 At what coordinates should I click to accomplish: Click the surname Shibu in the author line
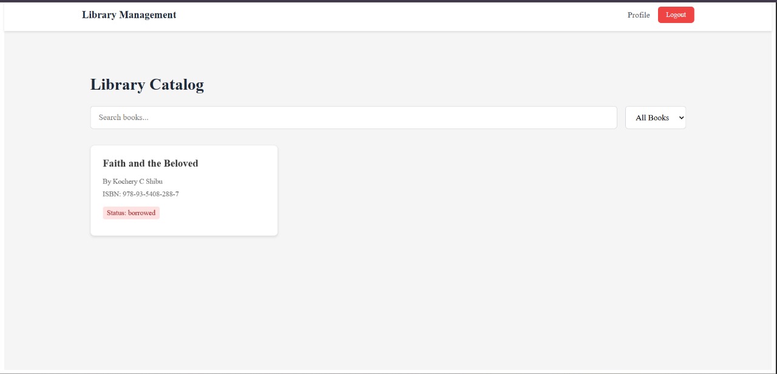pos(154,181)
